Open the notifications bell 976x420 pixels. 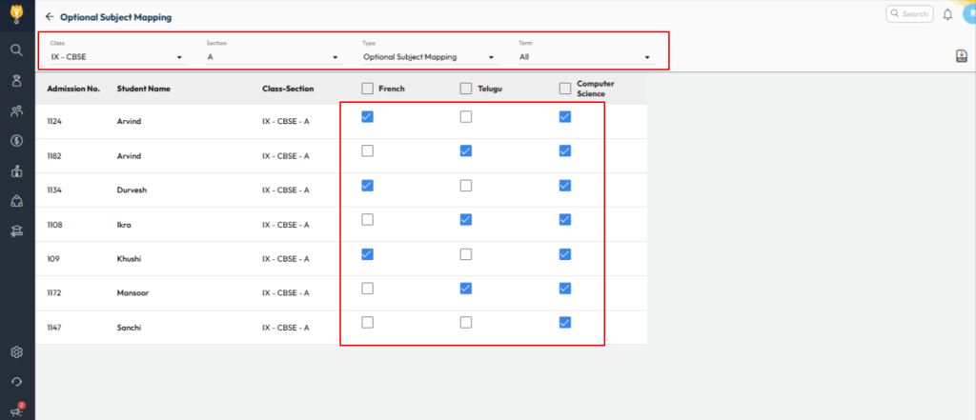[947, 14]
